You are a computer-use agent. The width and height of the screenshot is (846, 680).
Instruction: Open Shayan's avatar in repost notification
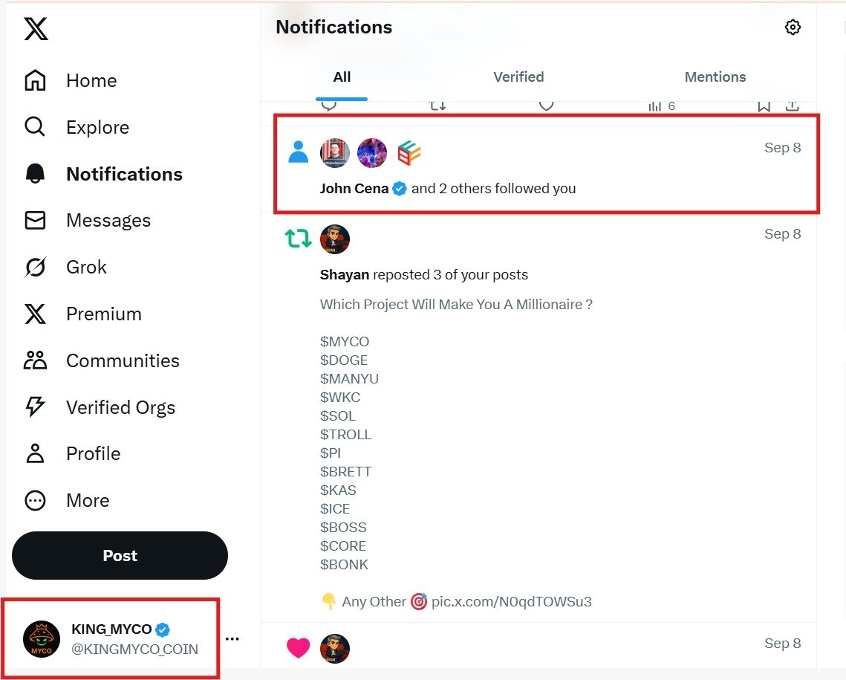335,239
